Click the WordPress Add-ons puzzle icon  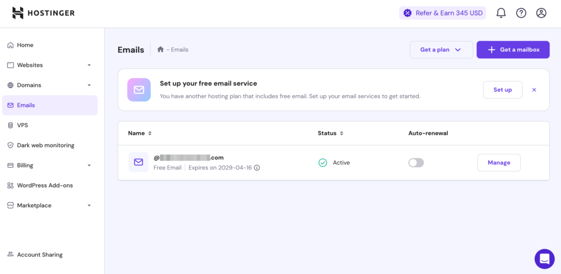point(10,185)
